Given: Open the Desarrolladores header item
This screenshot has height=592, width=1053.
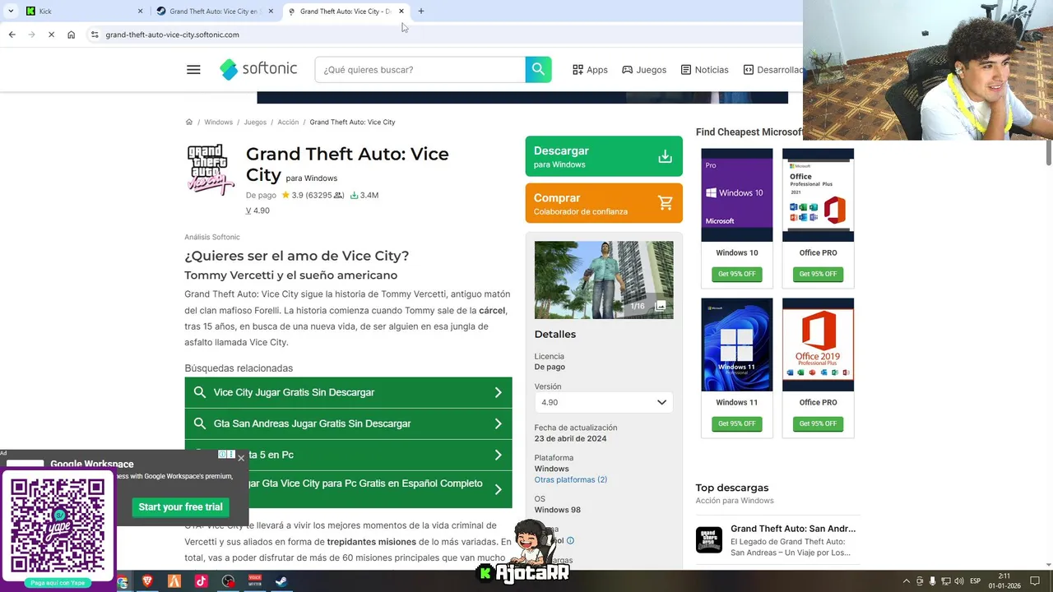Looking at the screenshot, I should click(x=772, y=70).
